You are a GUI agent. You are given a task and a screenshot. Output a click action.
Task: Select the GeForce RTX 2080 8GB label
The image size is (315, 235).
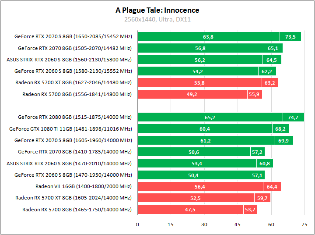click(x=75, y=117)
